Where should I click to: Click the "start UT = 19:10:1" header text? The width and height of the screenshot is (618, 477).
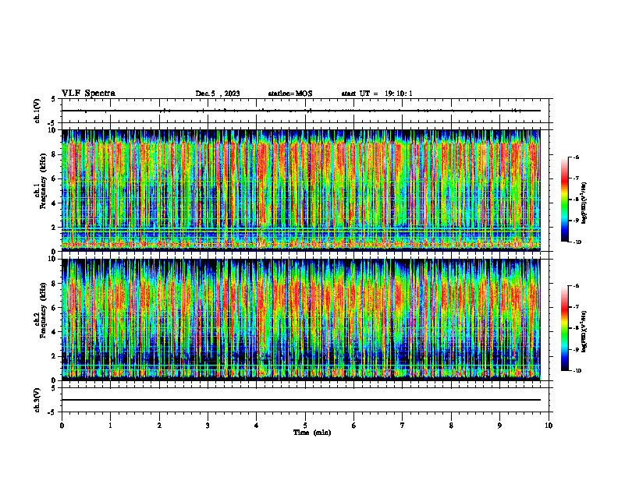(377, 94)
